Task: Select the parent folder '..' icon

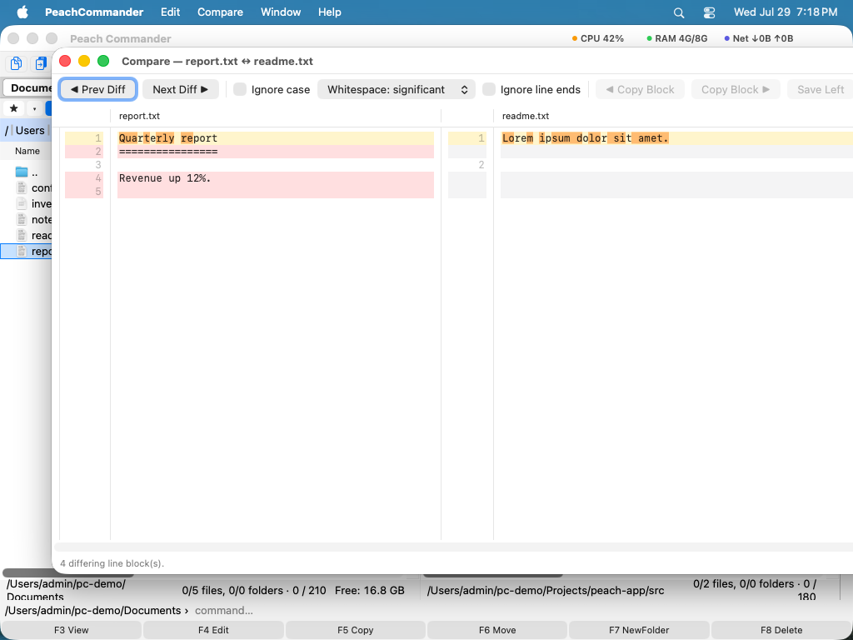Action: coord(22,172)
